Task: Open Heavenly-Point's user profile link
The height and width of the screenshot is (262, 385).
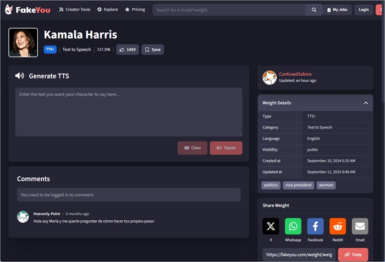Action: coord(47,214)
